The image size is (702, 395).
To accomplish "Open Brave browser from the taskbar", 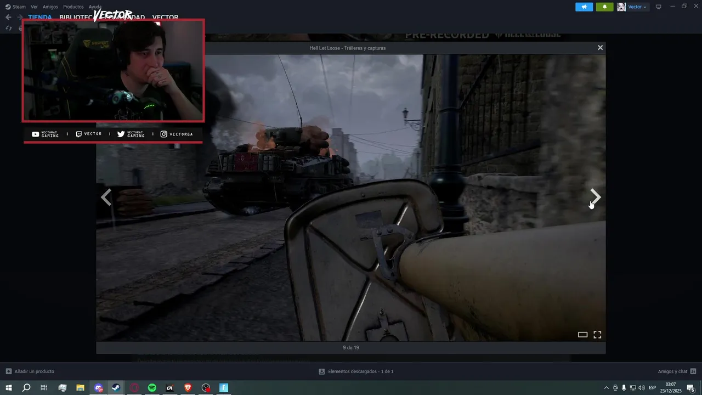I will 188,388.
